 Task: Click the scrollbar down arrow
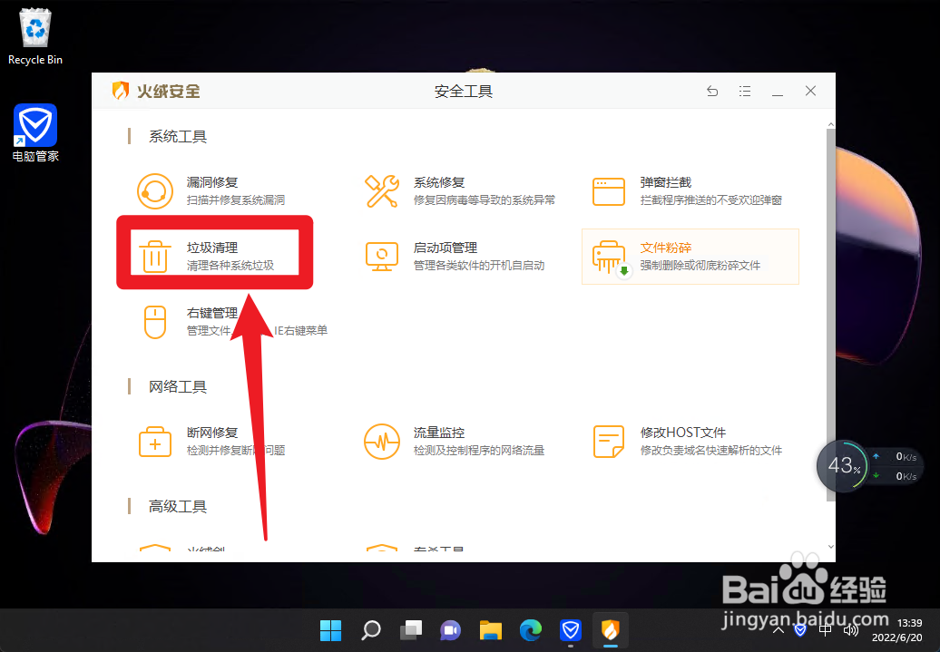(x=830, y=547)
